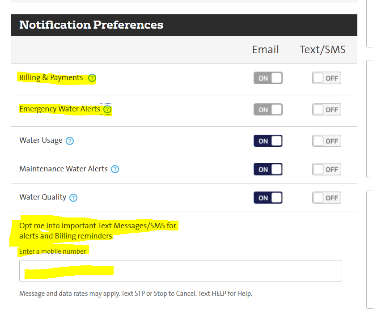Click the Enter a mobile number label
Screen dimensions: 373x311
click(52, 251)
